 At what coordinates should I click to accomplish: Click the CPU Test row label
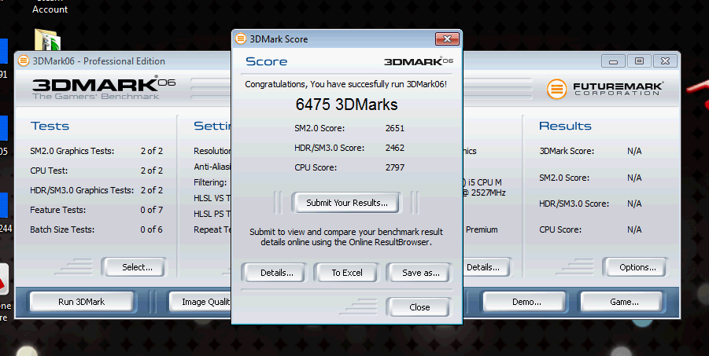(x=49, y=171)
